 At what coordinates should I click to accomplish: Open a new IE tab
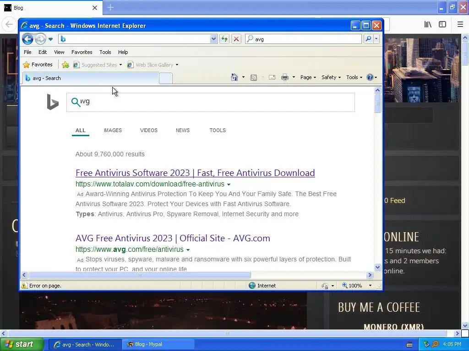click(x=166, y=79)
